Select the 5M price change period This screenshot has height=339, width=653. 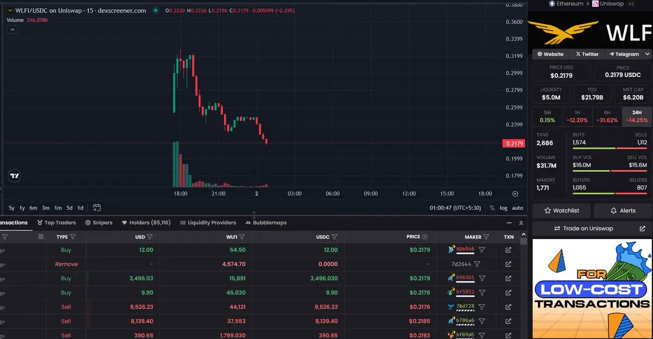pyautogui.click(x=547, y=116)
